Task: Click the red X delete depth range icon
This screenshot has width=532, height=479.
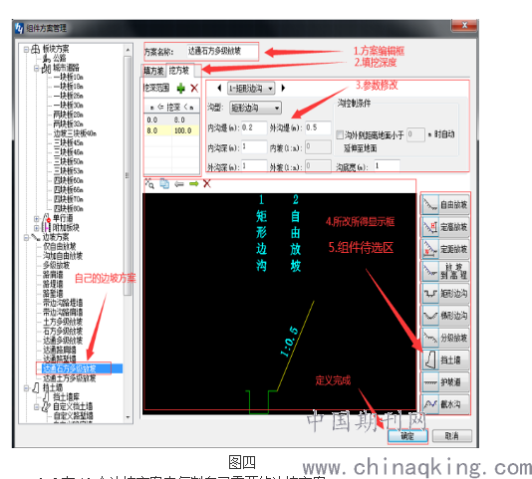Action: pos(194,89)
